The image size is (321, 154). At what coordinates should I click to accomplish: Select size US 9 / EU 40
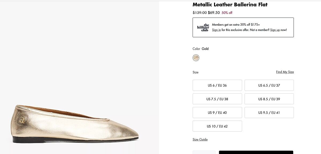point(217,113)
